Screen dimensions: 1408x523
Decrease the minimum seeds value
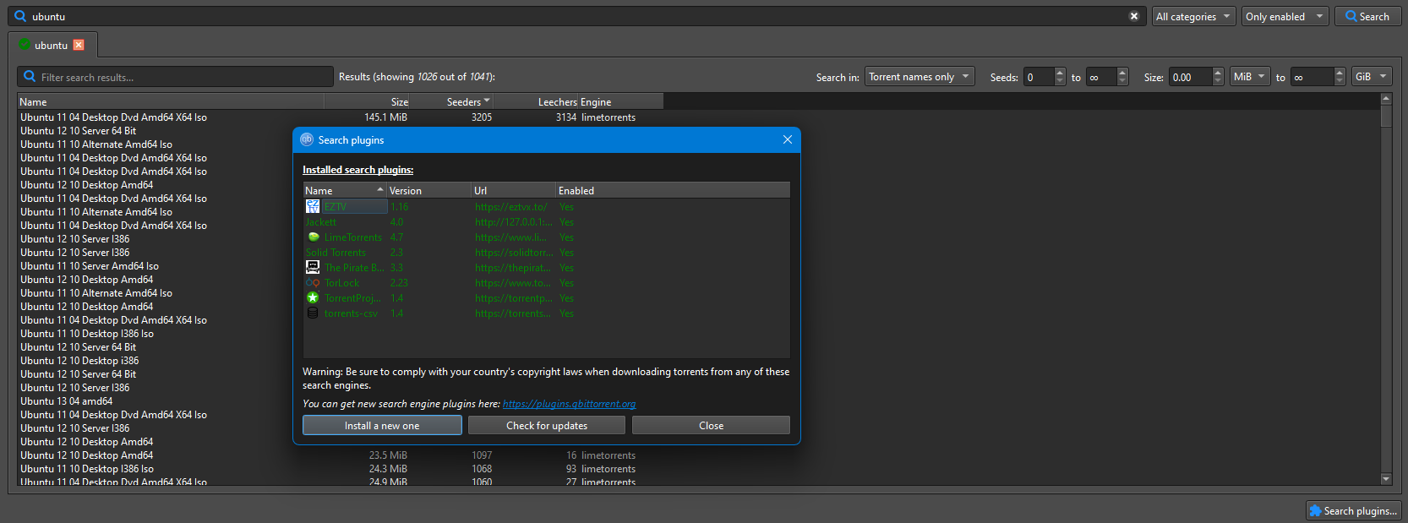pos(1060,81)
